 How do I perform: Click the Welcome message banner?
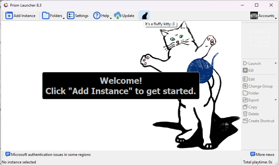click(x=121, y=86)
